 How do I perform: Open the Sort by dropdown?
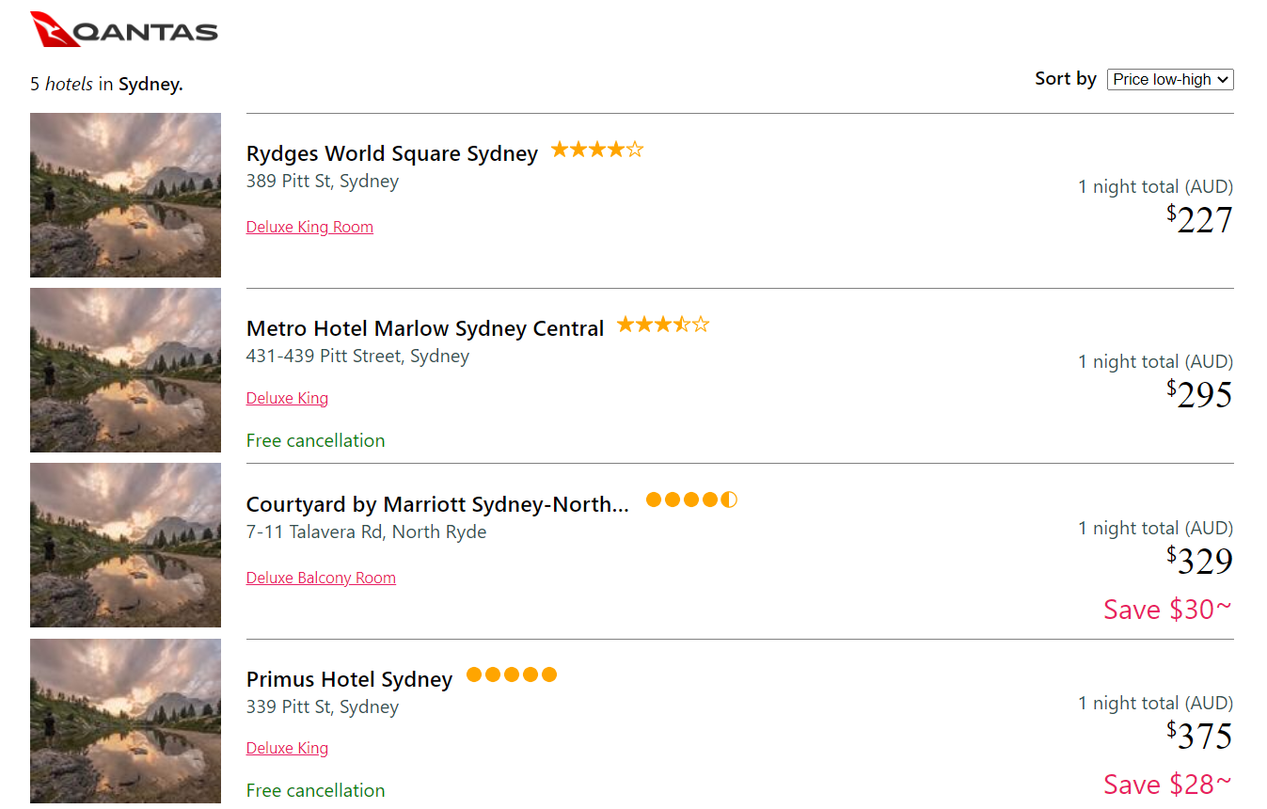click(1169, 79)
